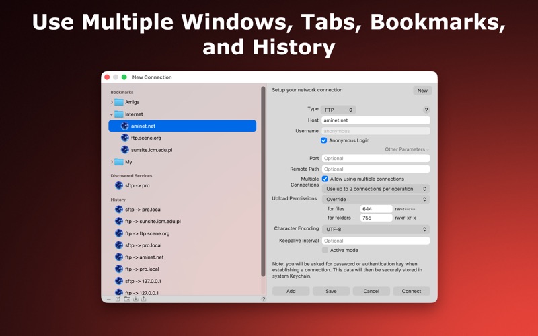Click the file permissions 644 field
The width and height of the screenshot is (538, 336).
coord(377,209)
